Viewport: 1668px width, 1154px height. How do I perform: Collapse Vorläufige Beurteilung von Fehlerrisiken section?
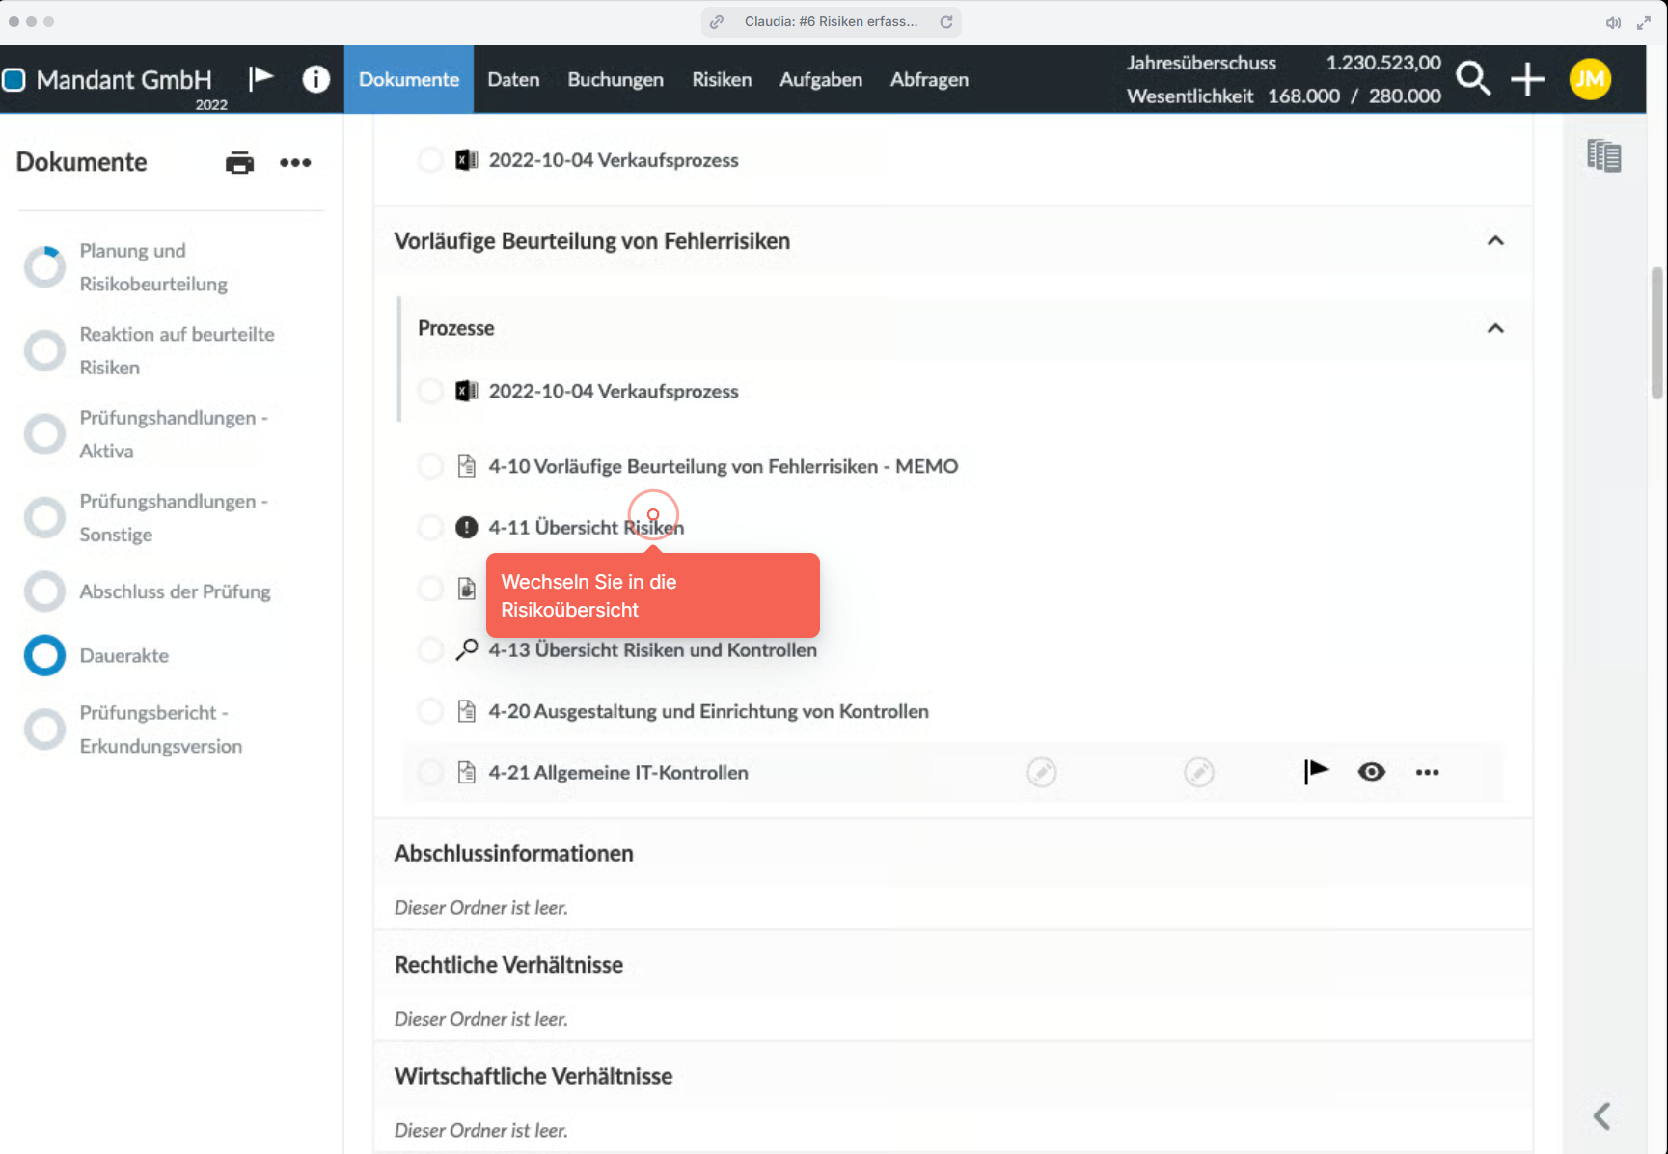tap(1495, 240)
